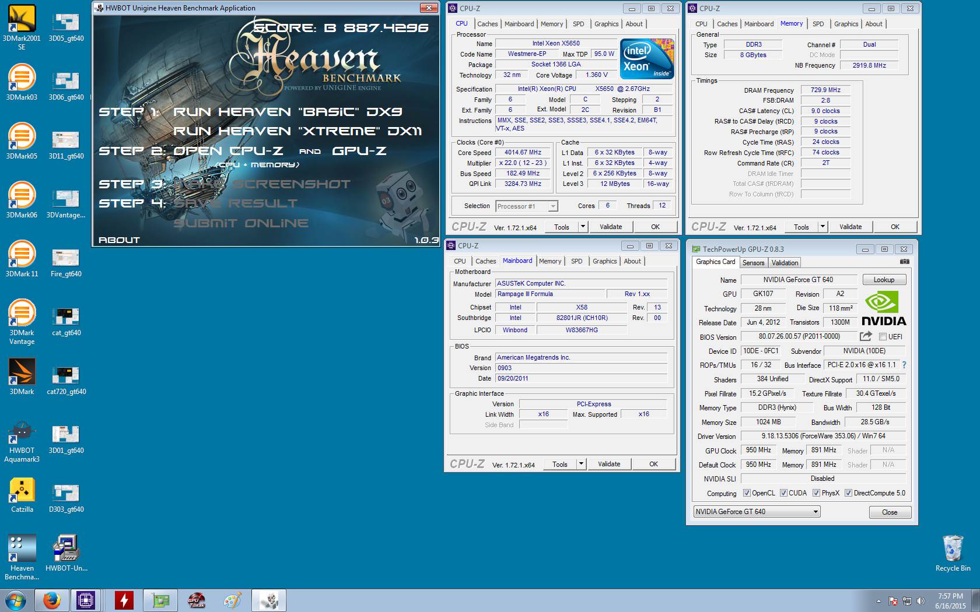980x612 pixels.
Task: Open 3DMark06 desktop shortcut
Action: pyautogui.click(x=22, y=199)
